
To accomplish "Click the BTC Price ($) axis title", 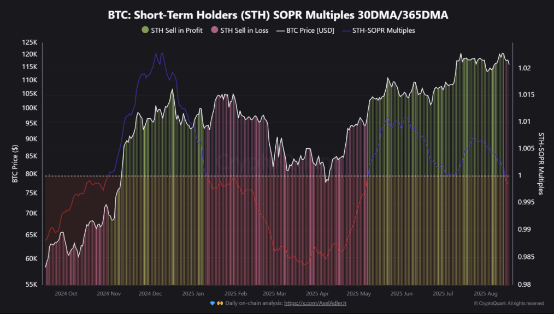I will 15,164.
